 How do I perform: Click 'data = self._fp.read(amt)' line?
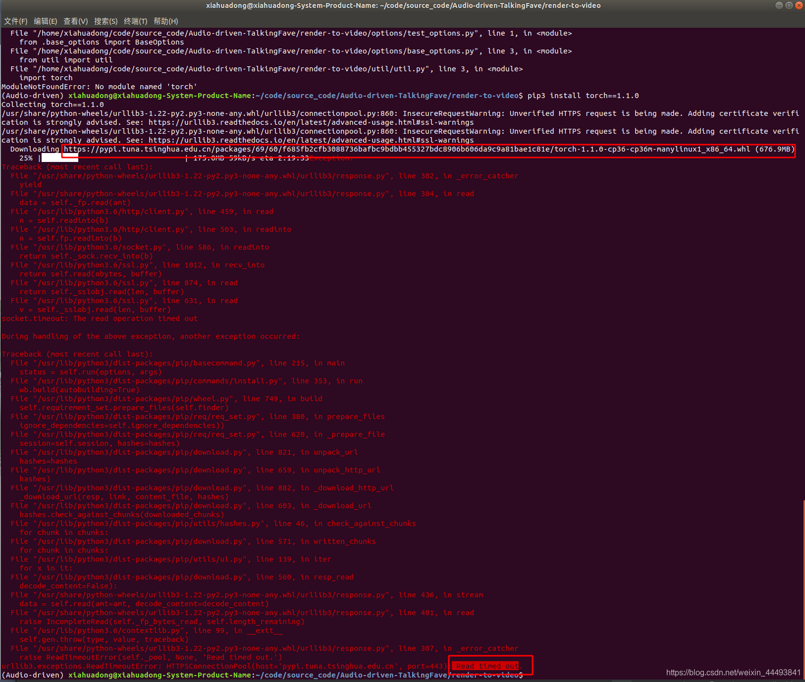click(75, 203)
